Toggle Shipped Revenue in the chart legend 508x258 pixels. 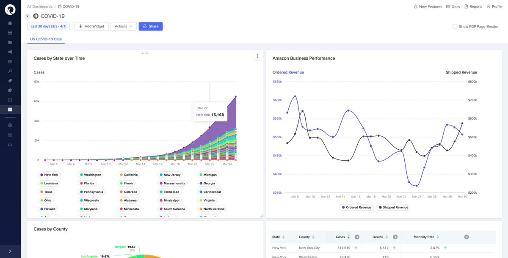click(395, 207)
